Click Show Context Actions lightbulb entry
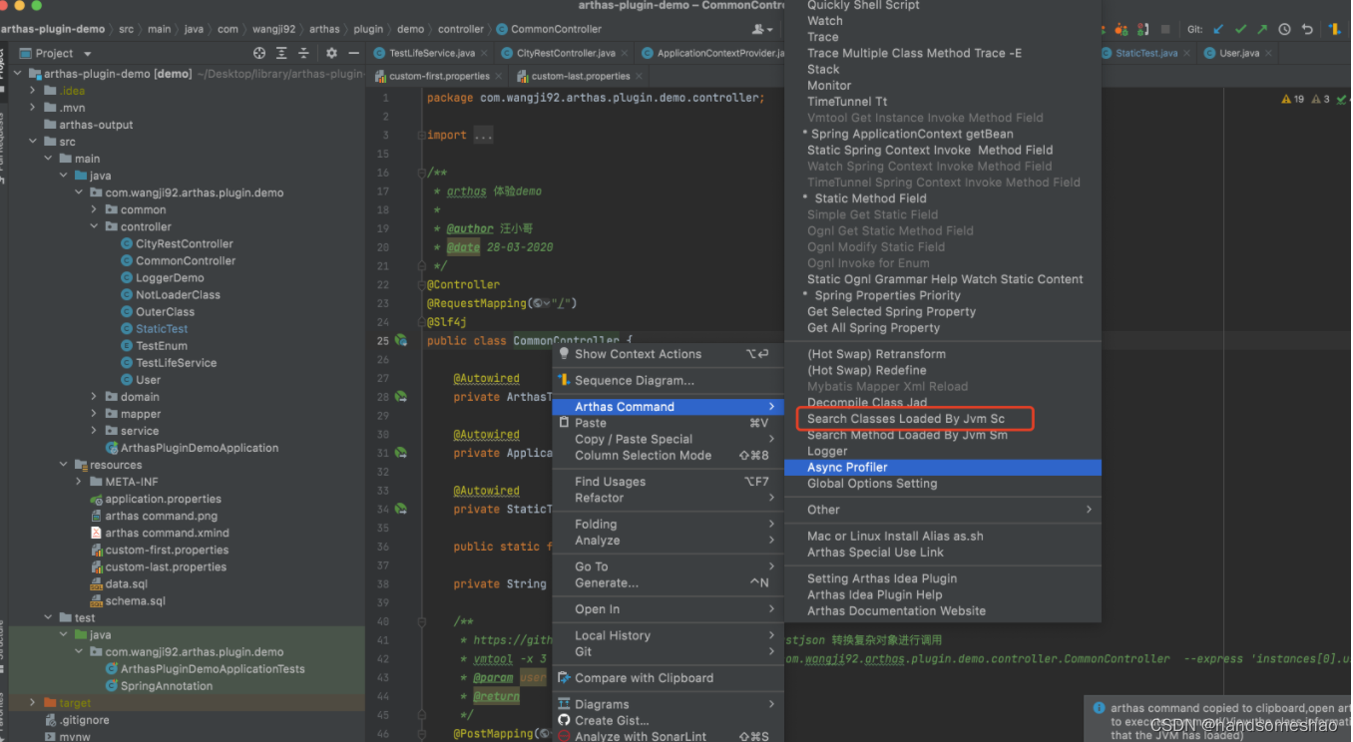This screenshot has height=742, width=1353. 668,354
